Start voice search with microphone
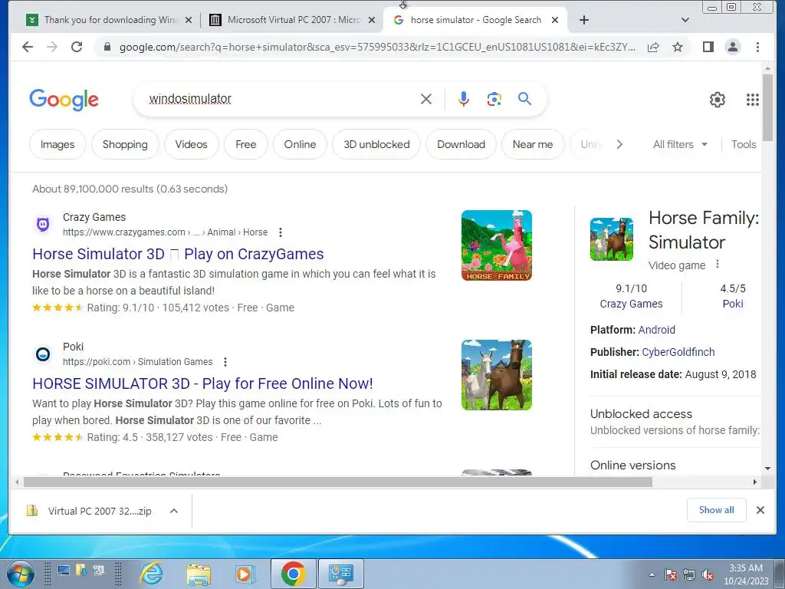The image size is (785, 589). [464, 99]
